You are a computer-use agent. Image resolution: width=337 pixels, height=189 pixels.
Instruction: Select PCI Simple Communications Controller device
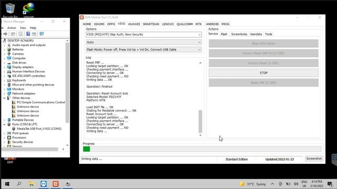(41, 102)
